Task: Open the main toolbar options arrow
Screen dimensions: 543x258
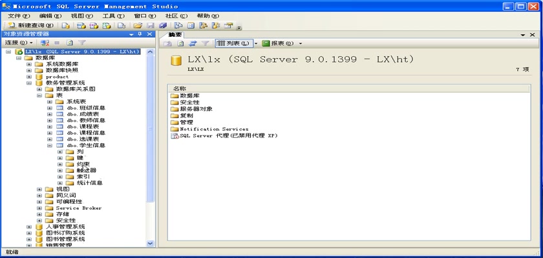Action: coord(239,27)
